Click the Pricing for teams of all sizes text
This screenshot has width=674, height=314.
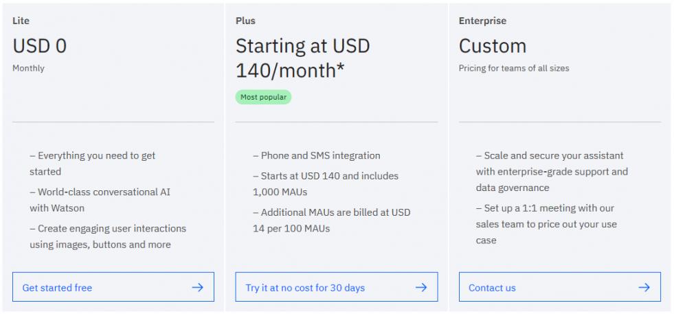point(514,69)
